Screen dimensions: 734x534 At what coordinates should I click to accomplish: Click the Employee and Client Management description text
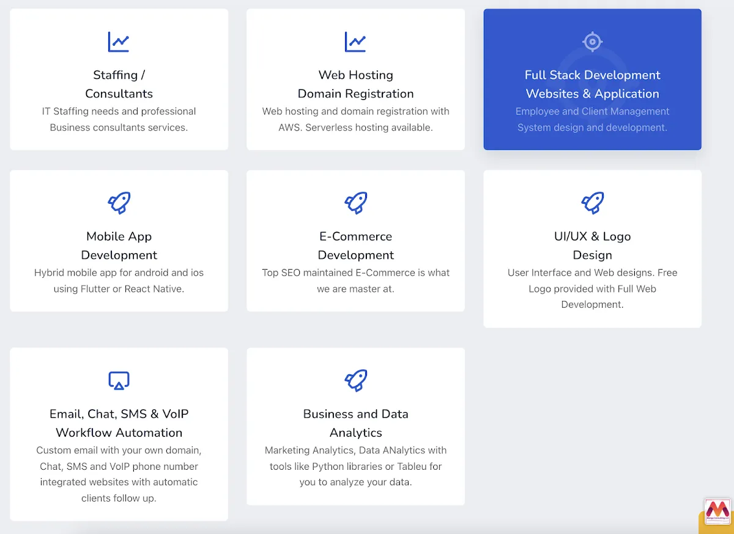tap(592, 119)
